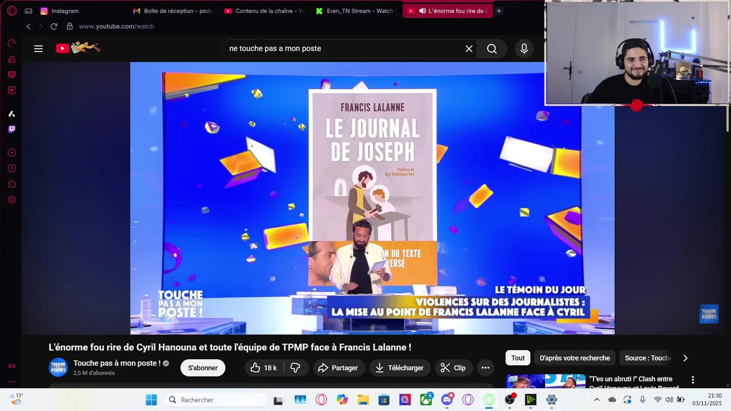The width and height of the screenshot is (731, 411).
Task: Go to YouTube home via the logo
Action: [78, 48]
